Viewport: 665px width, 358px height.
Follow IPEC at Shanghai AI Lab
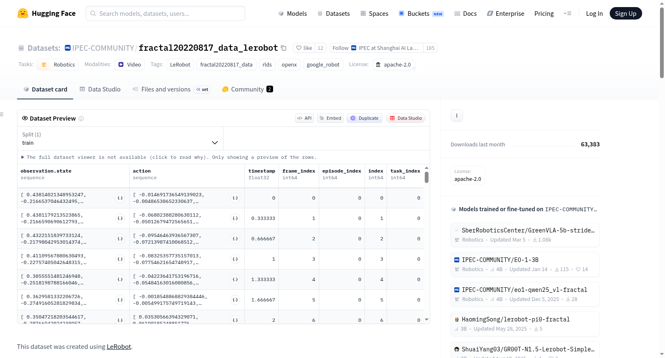click(376, 48)
